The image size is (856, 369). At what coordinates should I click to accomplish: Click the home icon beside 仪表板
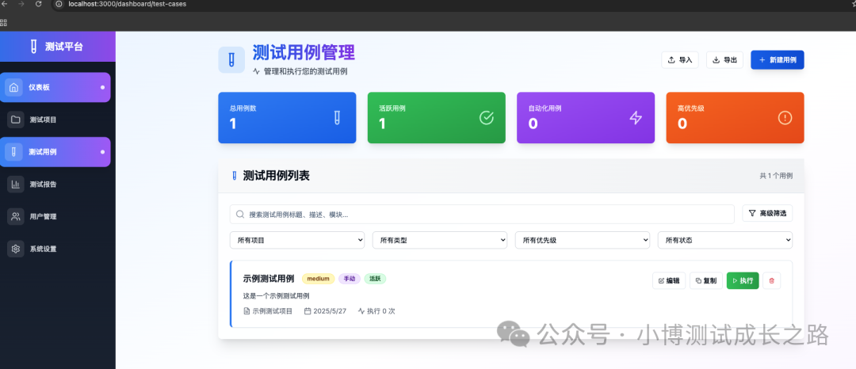(14, 87)
